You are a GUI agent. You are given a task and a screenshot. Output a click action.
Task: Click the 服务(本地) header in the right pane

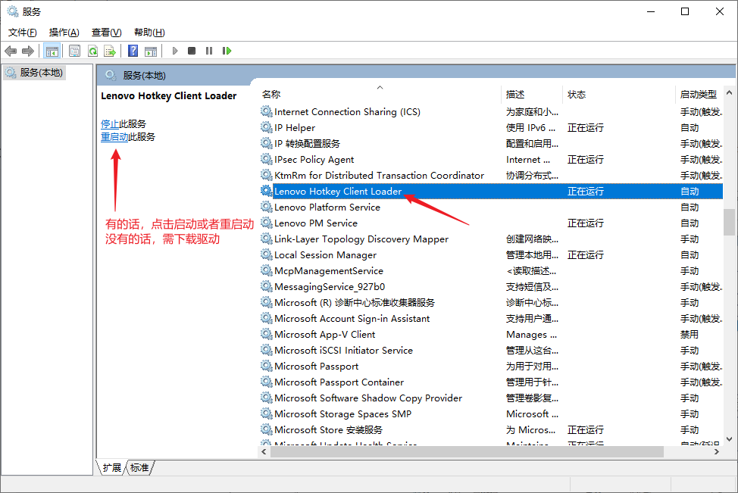144,75
